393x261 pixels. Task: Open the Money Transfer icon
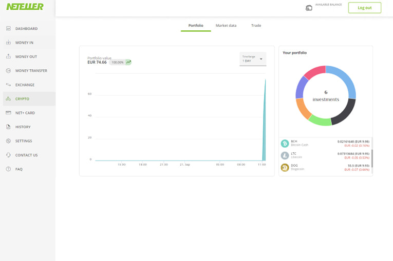click(8, 71)
